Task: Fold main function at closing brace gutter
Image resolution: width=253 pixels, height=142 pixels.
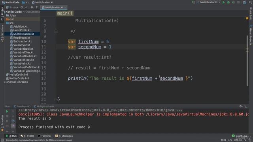Action: point(56,99)
